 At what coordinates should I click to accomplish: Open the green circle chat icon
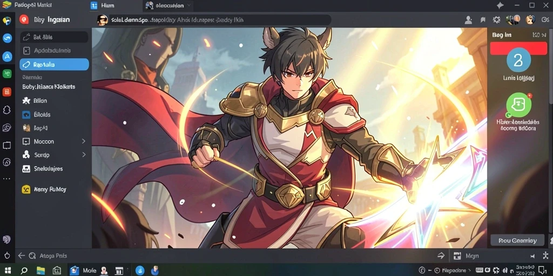pyautogui.click(x=518, y=105)
